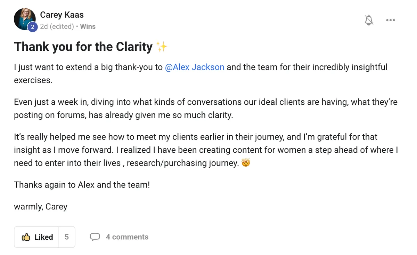The height and width of the screenshot is (255, 417).
Task: Select the post title Thank you for the Clarity
Action: coord(83,46)
